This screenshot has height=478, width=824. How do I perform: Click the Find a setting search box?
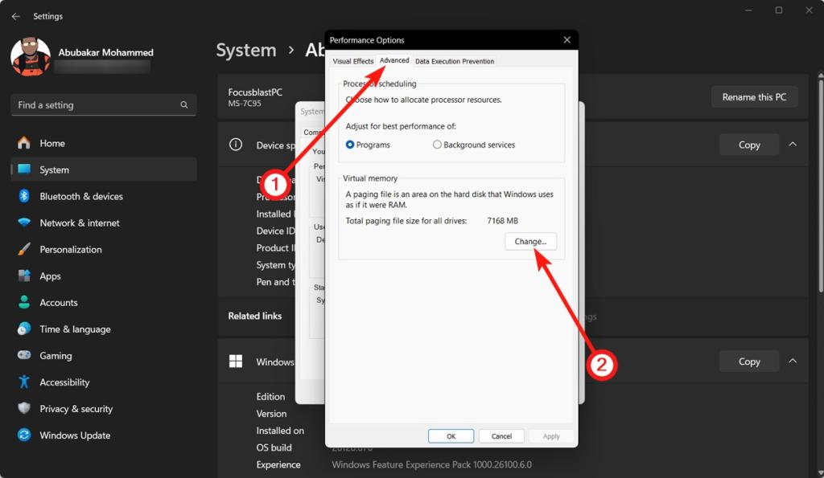(103, 104)
